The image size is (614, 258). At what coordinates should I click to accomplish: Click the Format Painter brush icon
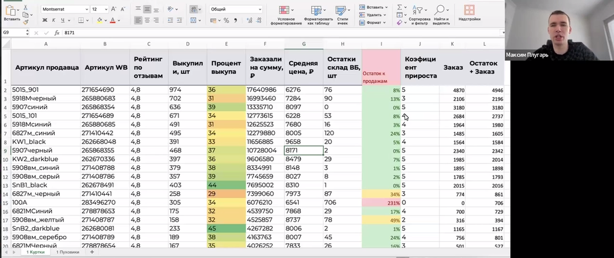tap(26, 22)
